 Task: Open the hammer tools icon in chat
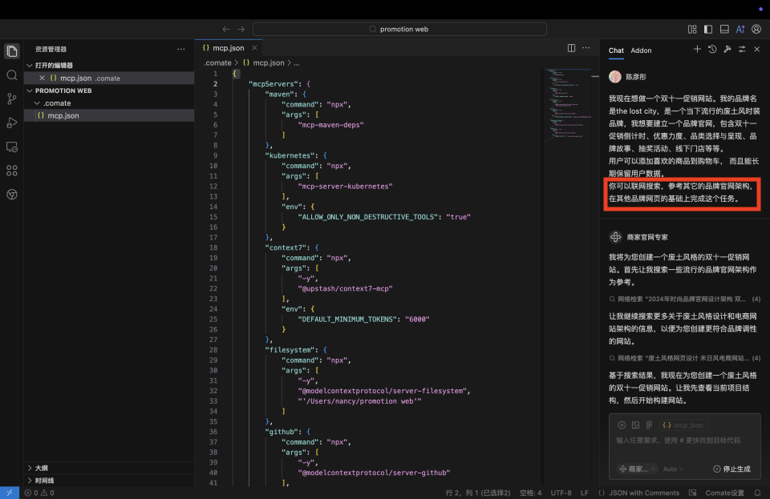[x=727, y=50]
